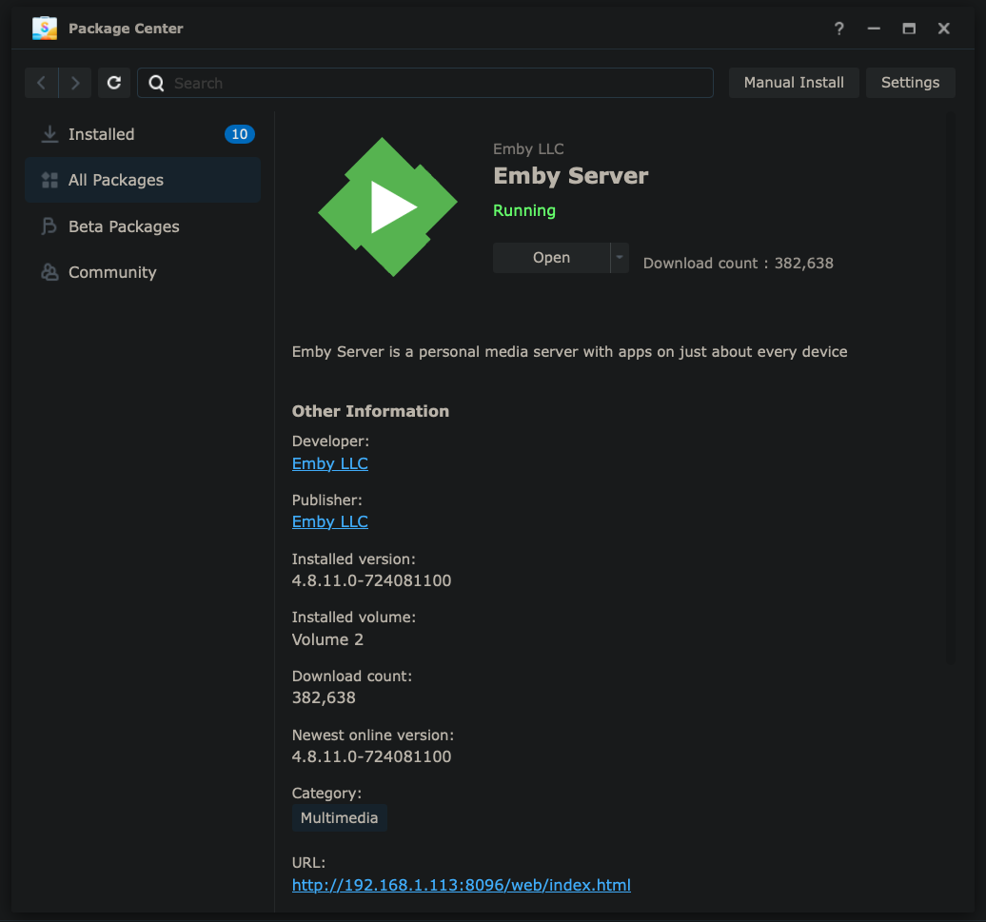Screen dimensions: 986x922
Task: Go back using the left arrow
Action: click(41, 83)
